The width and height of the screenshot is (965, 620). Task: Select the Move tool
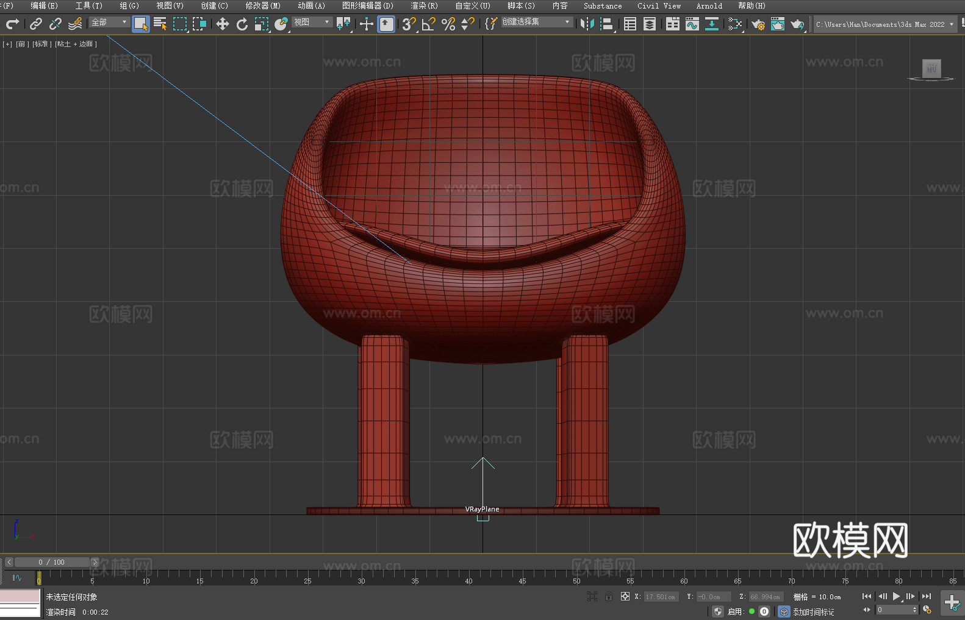pyautogui.click(x=222, y=24)
